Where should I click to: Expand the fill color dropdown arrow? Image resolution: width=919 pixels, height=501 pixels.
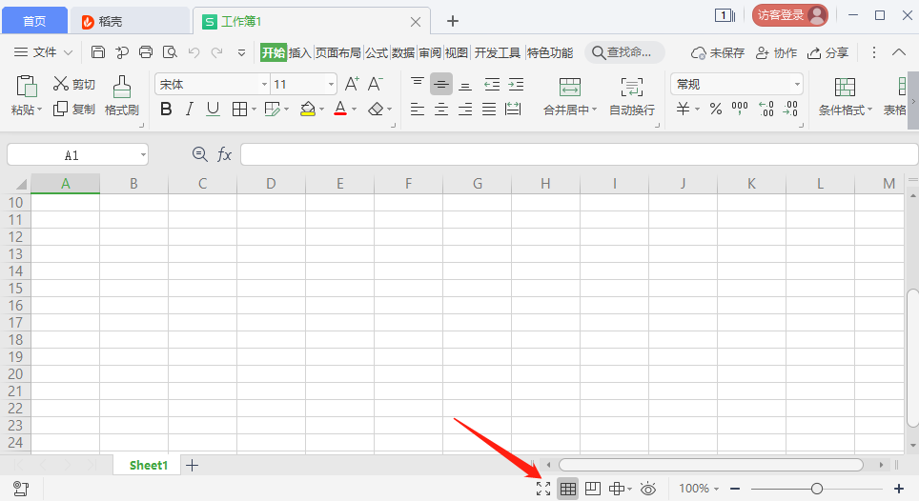click(322, 110)
